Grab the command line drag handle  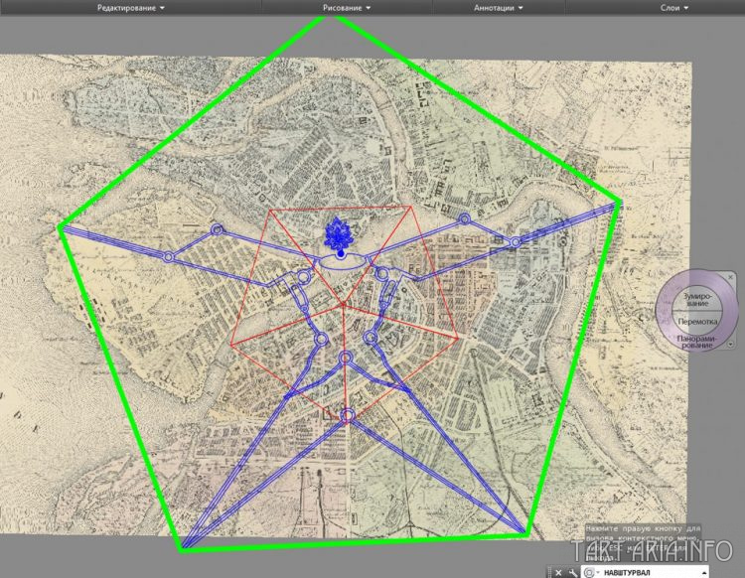[549, 572]
